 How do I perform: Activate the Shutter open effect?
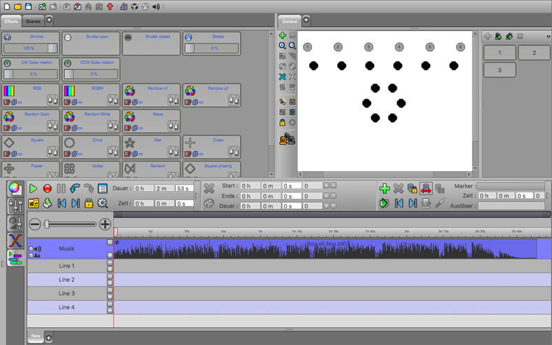[x=91, y=43]
